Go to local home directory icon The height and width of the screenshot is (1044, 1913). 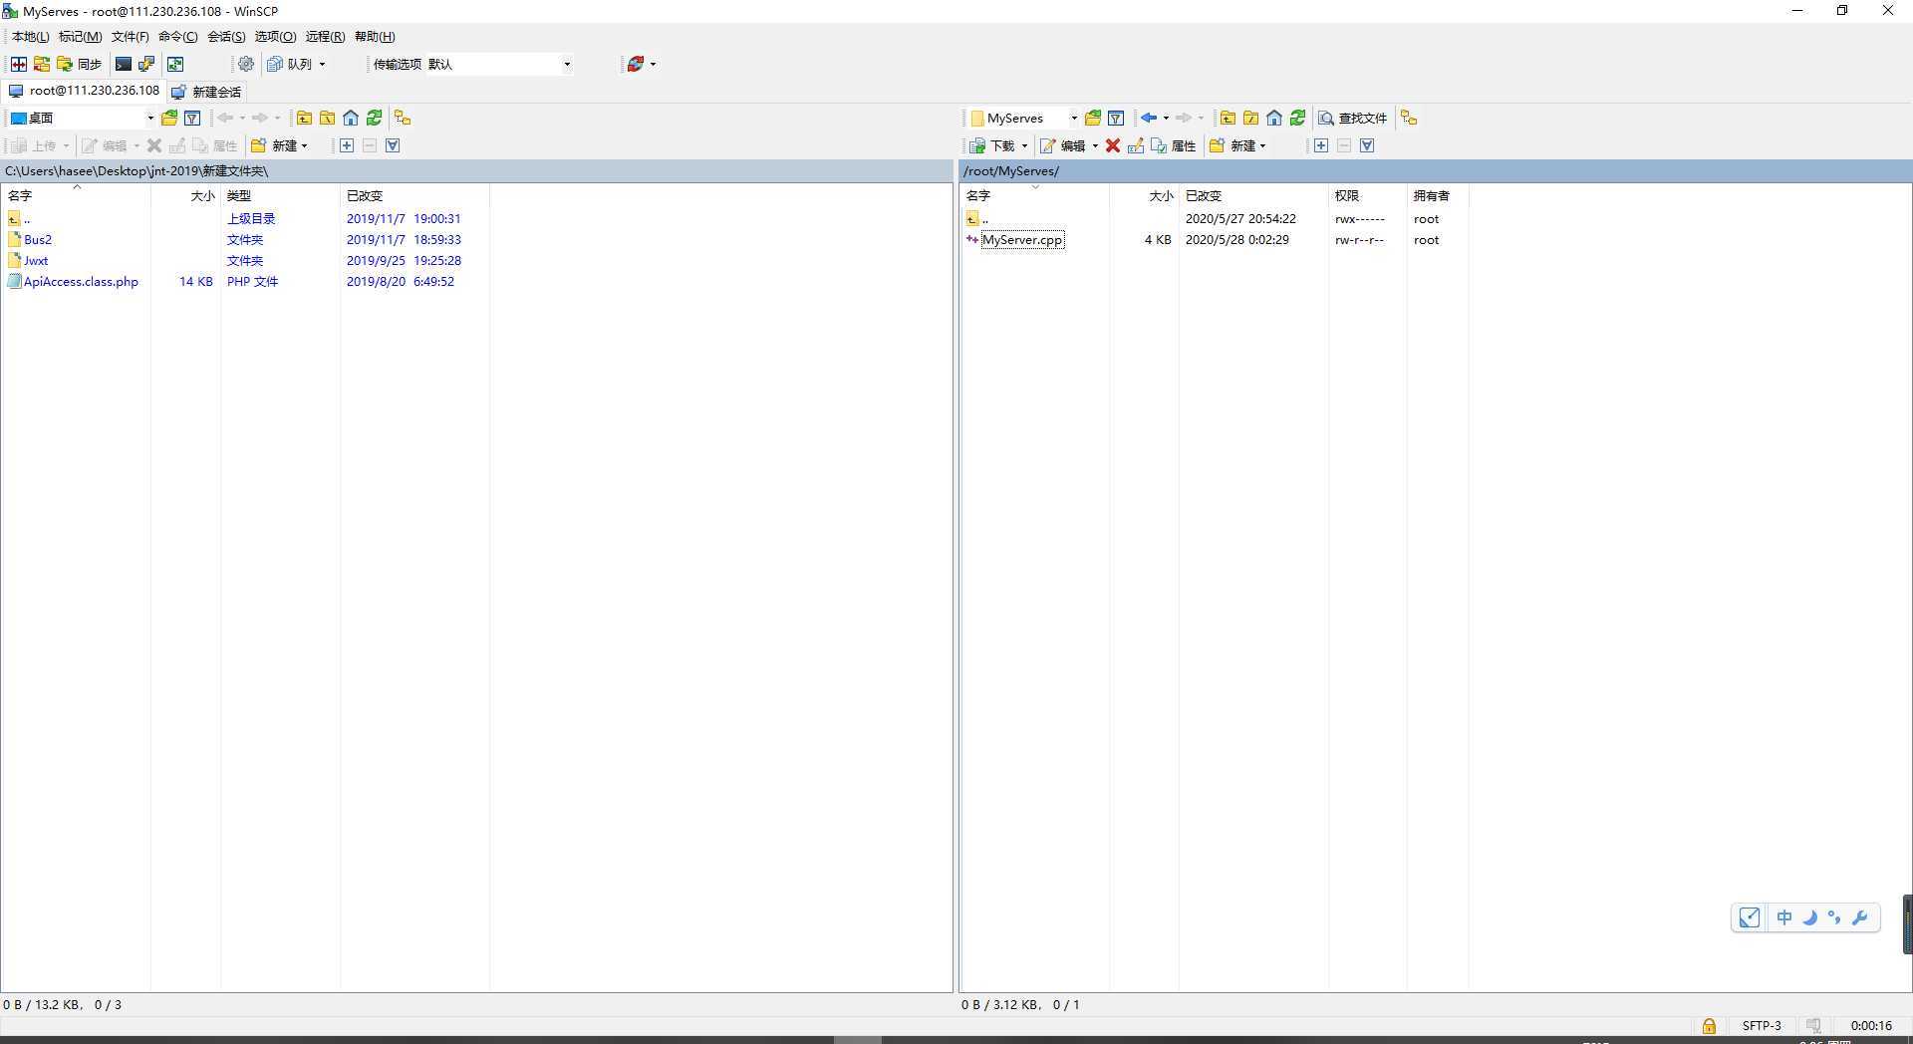pyautogui.click(x=351, y=118)
